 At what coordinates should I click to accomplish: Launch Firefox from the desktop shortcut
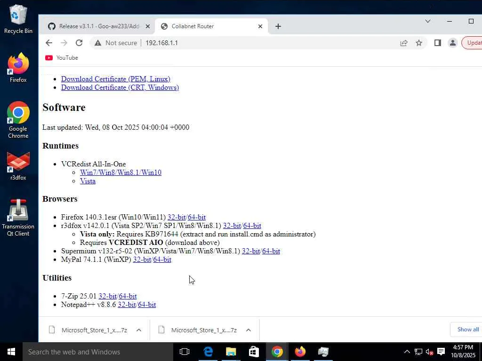coord(18,68)
